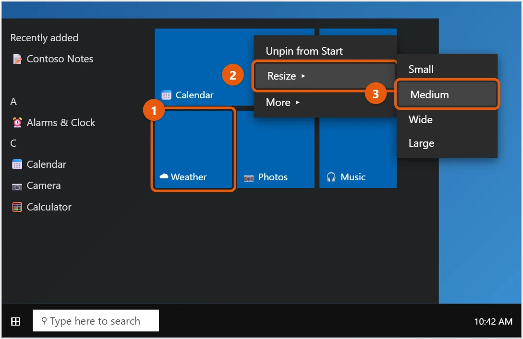This screenshot has width=523, height=339.
Task: Open the Start menu button on taskbar
Action: [15, 321]
